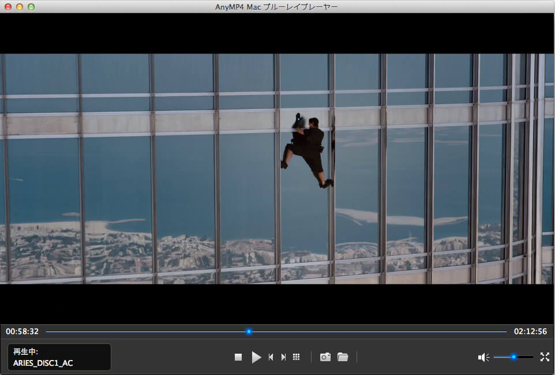Stop the video playback
This screenshot has height=375, width=555.
pyautogui.click(x=238, y=357)
